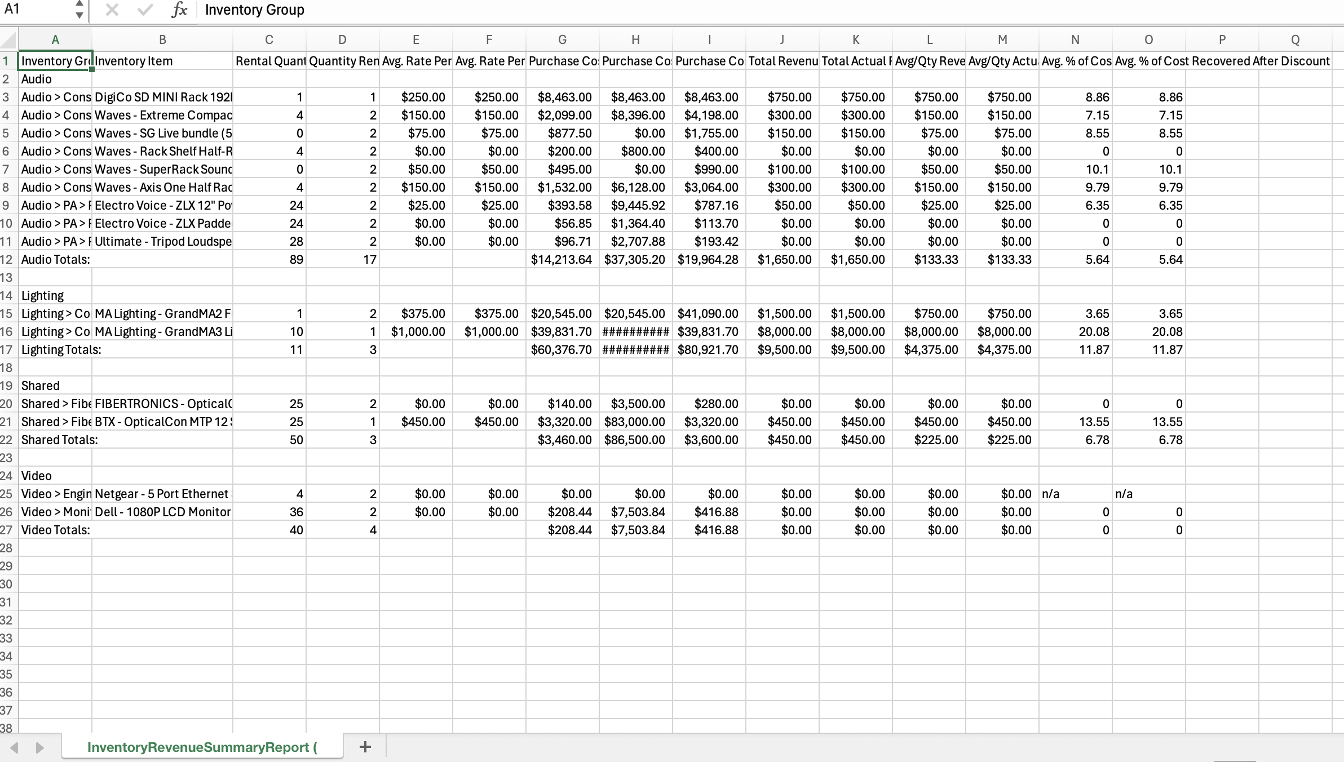The image size is (1344, 762).
Task: Select column N header
Action: (x=1075, y=39)
